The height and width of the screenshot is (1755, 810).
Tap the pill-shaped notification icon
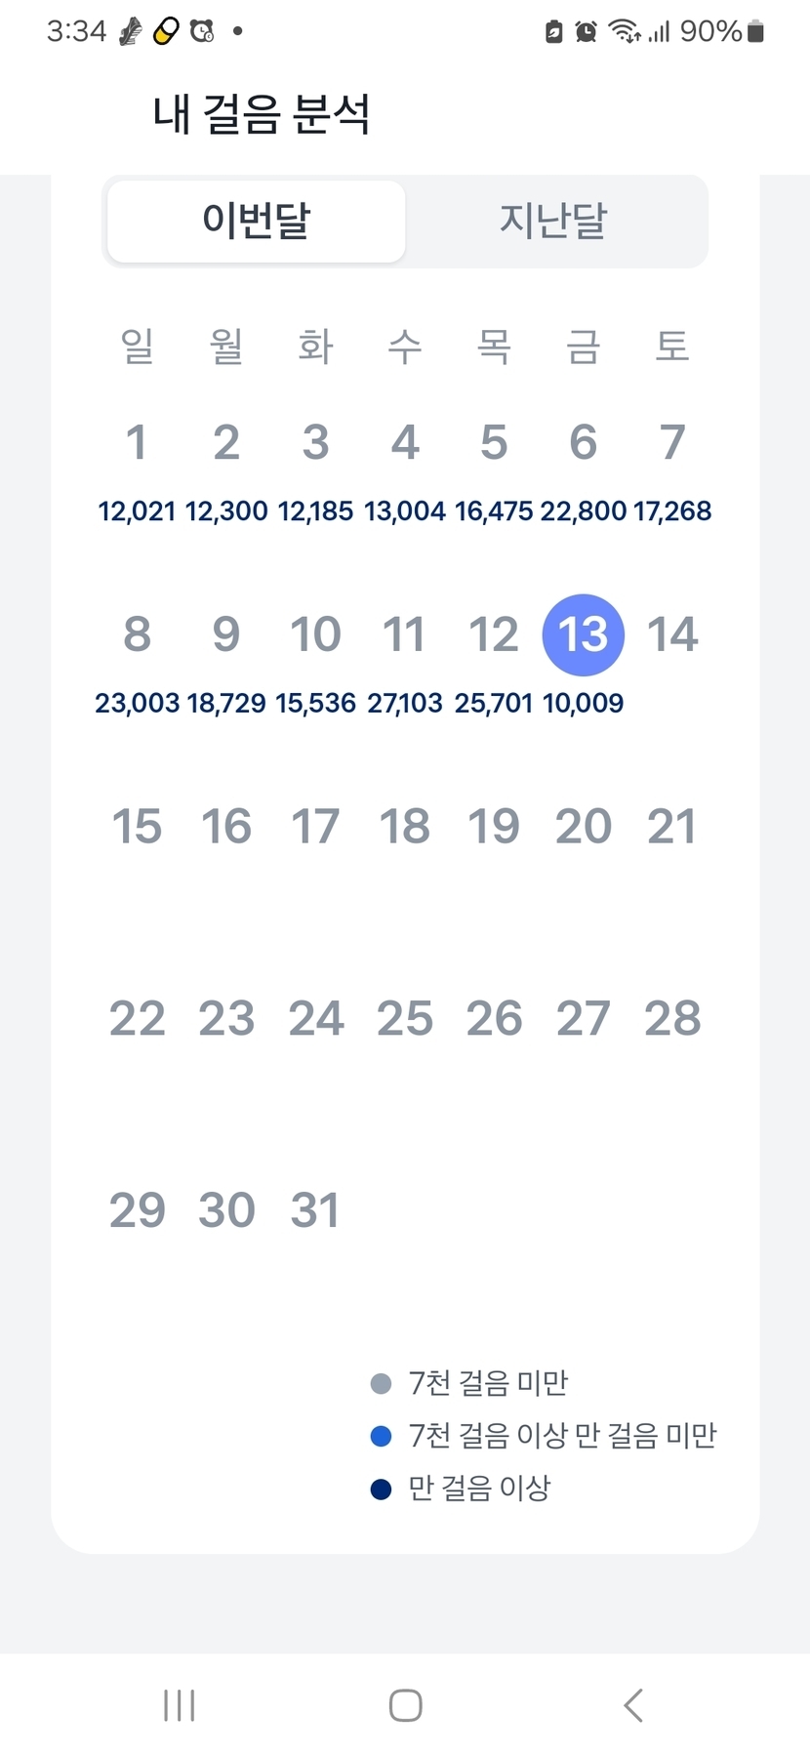[x=167, y=32]
